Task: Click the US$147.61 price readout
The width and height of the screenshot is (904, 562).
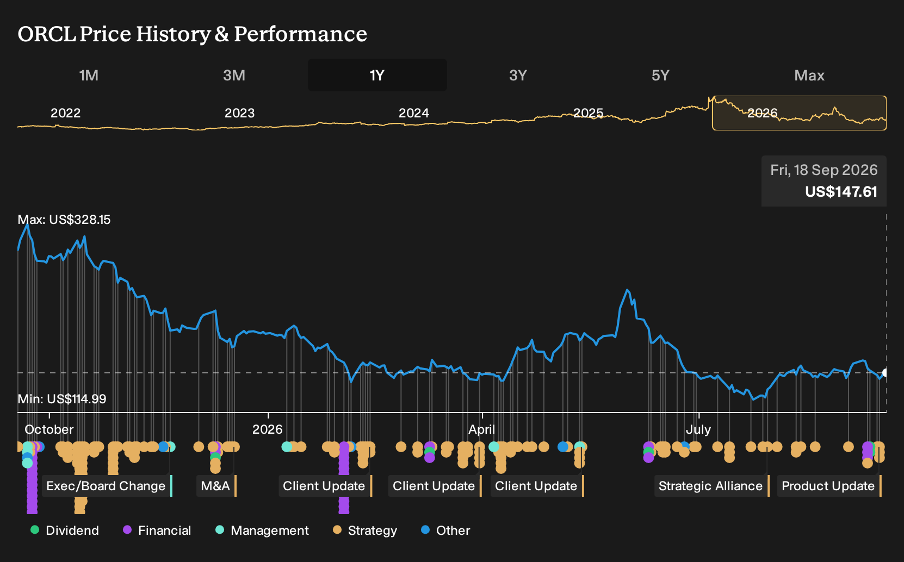Action: tap(841, 192)
